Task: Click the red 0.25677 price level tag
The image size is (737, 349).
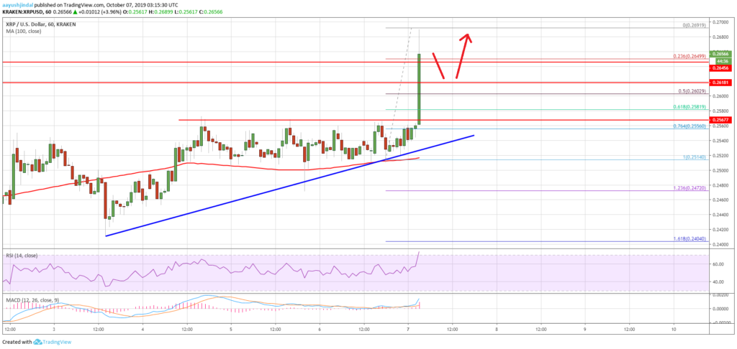Action: (x=721, y=119)
